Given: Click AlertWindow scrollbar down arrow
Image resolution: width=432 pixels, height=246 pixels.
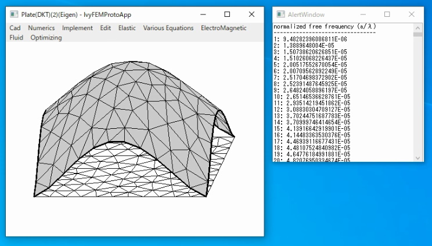Looking at the screenshot, I should [417, 158].
